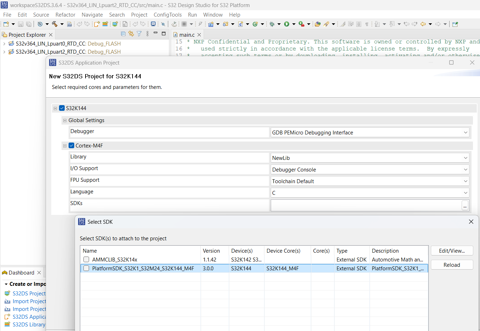Click the green Debug bug icon
The width and height of the screenshot is (480, 331).
click(272, 24)
